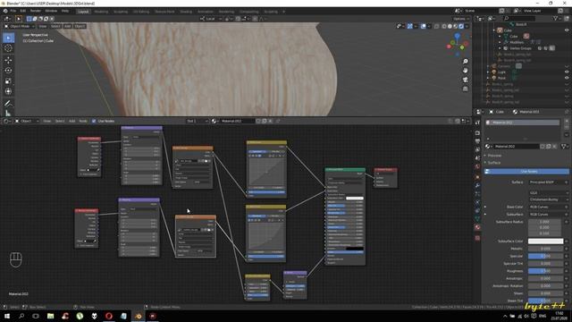572x322 pixels.
Task: Open the Edit menu
Action: tap(23, 11)
